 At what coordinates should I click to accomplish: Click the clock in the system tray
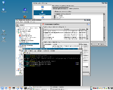click(x=110, y=88)
